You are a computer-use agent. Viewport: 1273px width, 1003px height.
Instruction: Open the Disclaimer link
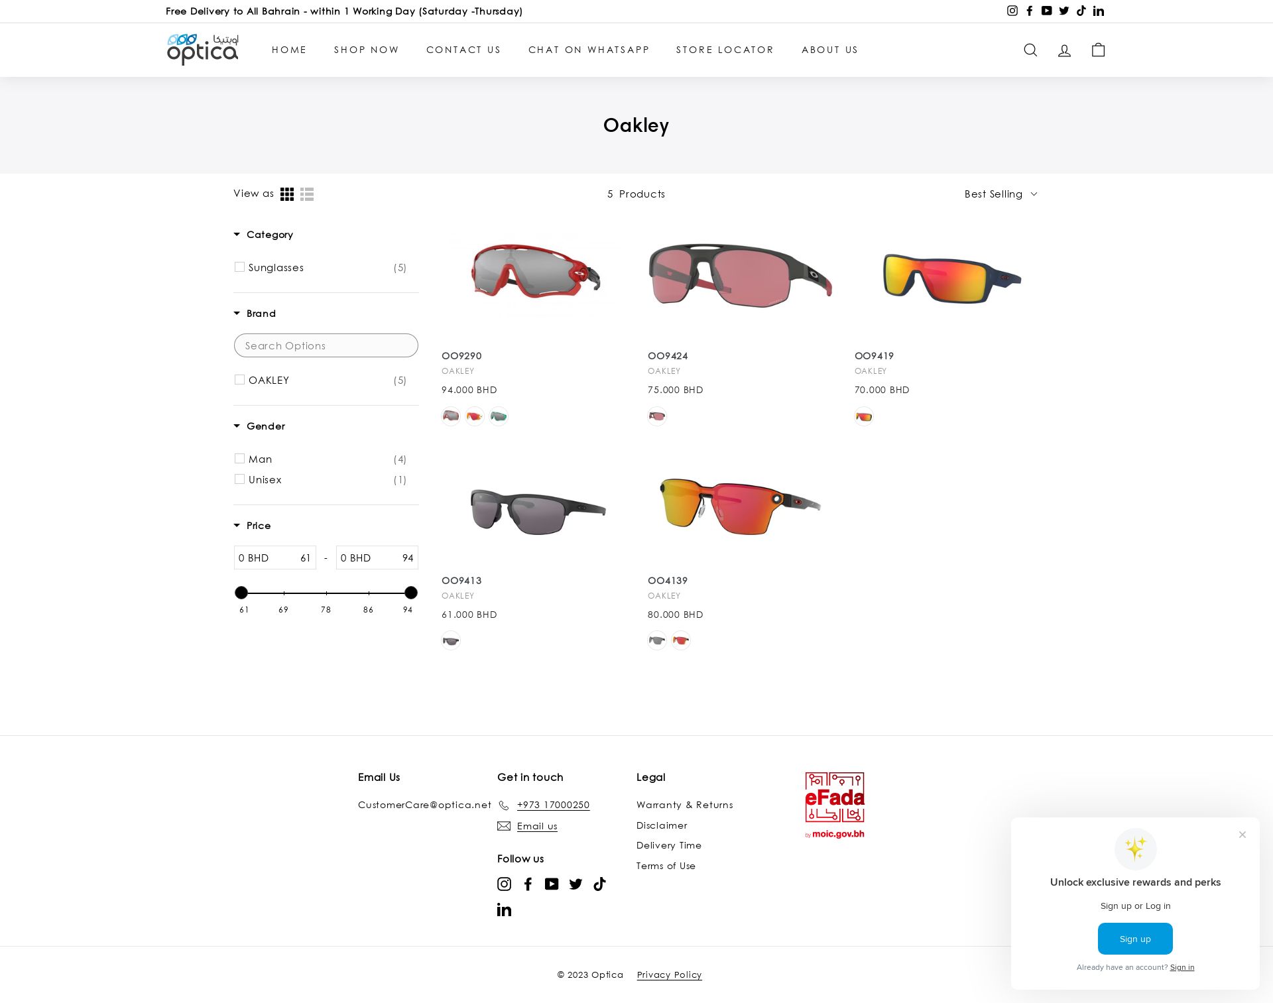coord(662,825)
